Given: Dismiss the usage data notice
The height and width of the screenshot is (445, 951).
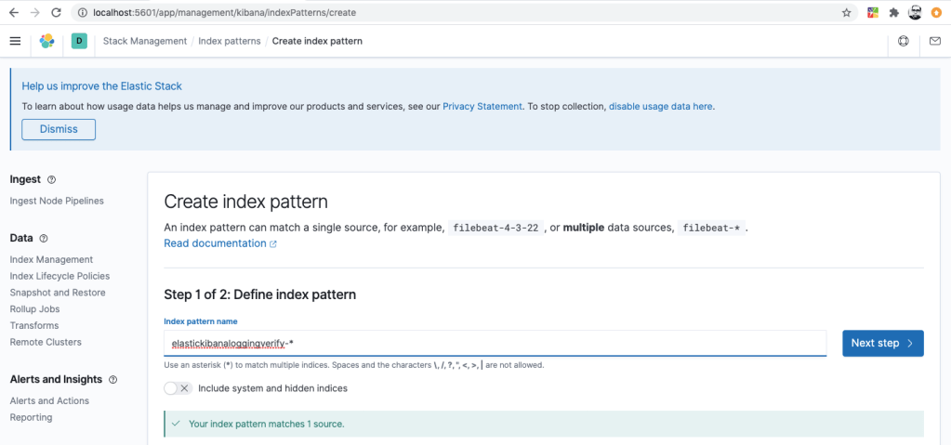Looking at the screenshot, I should [x=59, y=129].
